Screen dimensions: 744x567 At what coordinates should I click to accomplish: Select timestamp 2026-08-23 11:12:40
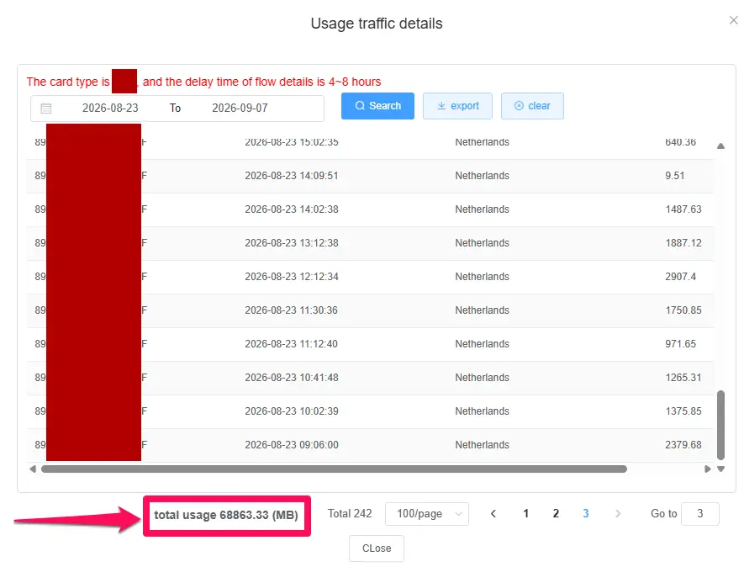click(x=292, y=344)
